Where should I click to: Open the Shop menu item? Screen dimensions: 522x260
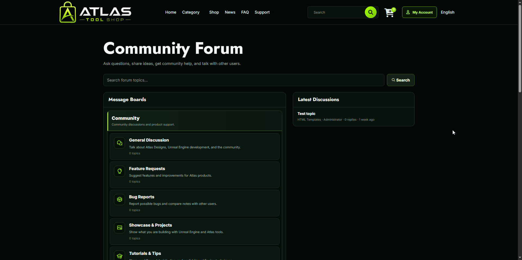coord(214,12)
